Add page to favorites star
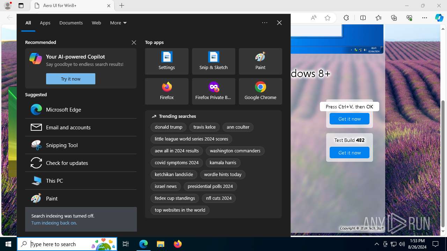This screenshot has height=251, width=447. pyautogui.click(x=328, y=18)
